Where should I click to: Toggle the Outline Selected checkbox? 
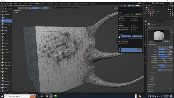point(120,29)
